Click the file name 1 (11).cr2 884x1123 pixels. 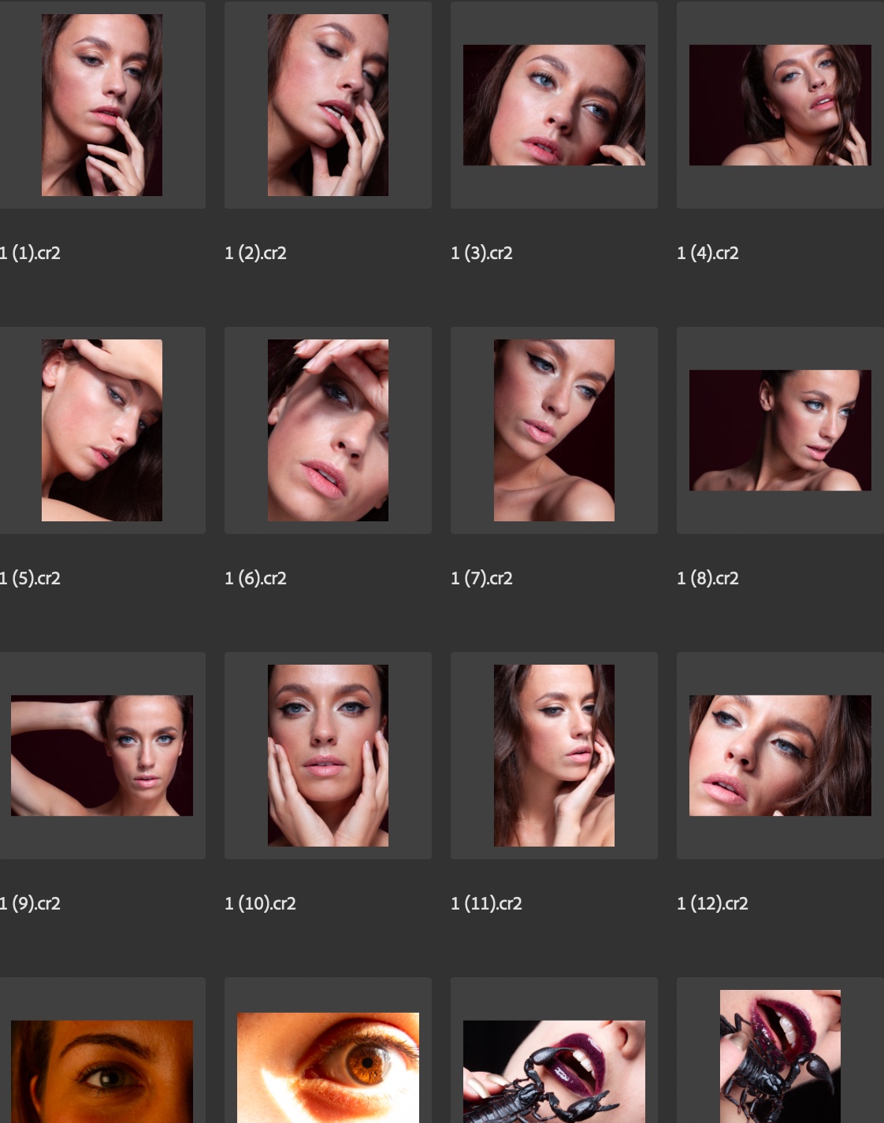486,903
